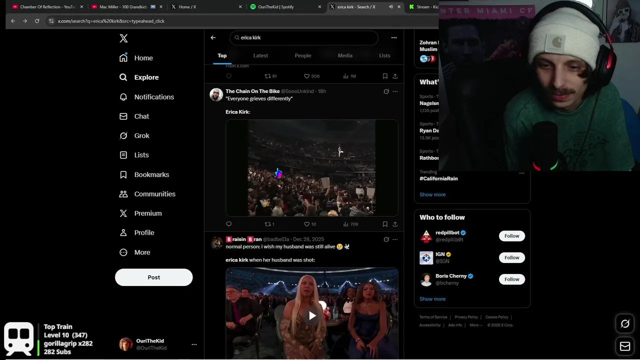The height and width of the screenshot is (360, 640).
Task: Show more accounts to follow
Action: [432, 299]
